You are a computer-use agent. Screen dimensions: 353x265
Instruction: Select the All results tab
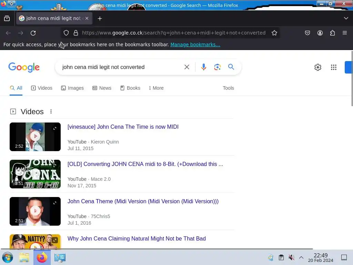pos(16,88)
